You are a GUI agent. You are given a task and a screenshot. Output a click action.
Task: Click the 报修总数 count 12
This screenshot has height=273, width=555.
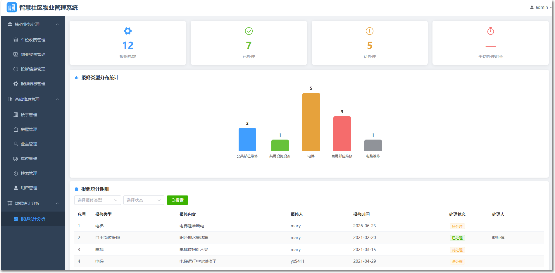coord(128,45)
